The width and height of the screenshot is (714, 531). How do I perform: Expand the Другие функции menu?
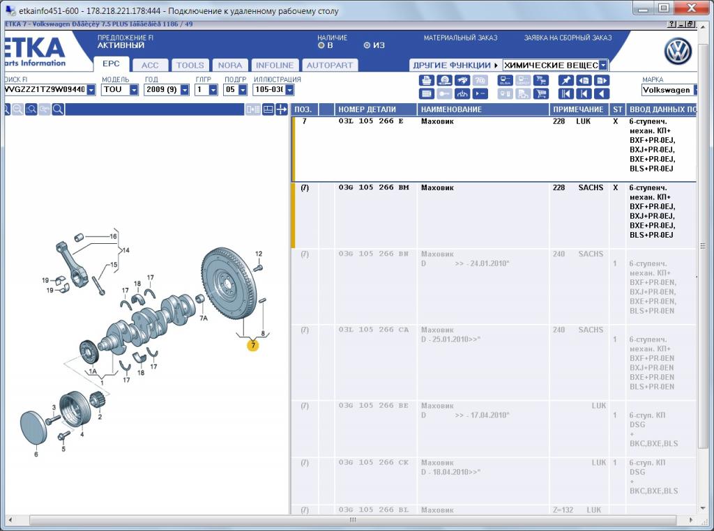click(455, 65)
